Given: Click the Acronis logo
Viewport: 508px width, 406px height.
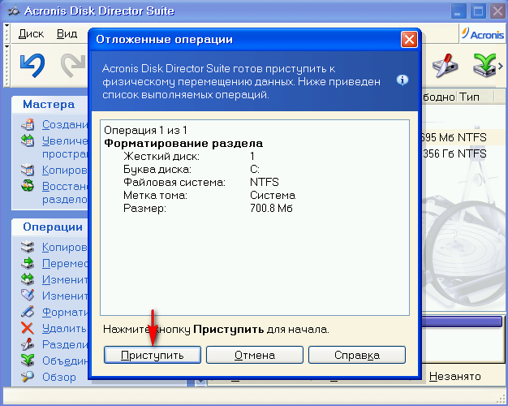Looking at the screenshot, I should (483, 34).
